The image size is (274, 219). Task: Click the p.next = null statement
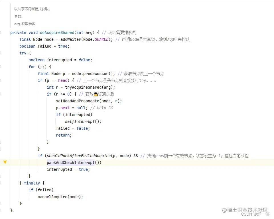(x=72, y=108)
